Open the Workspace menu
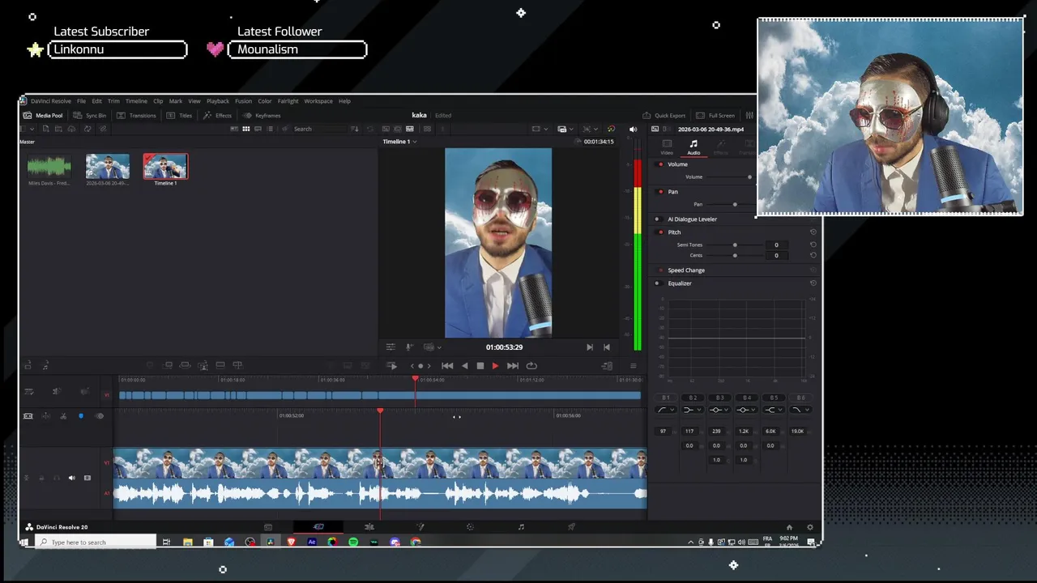The height and width of the screenshot is (583, 1037). 318,101
